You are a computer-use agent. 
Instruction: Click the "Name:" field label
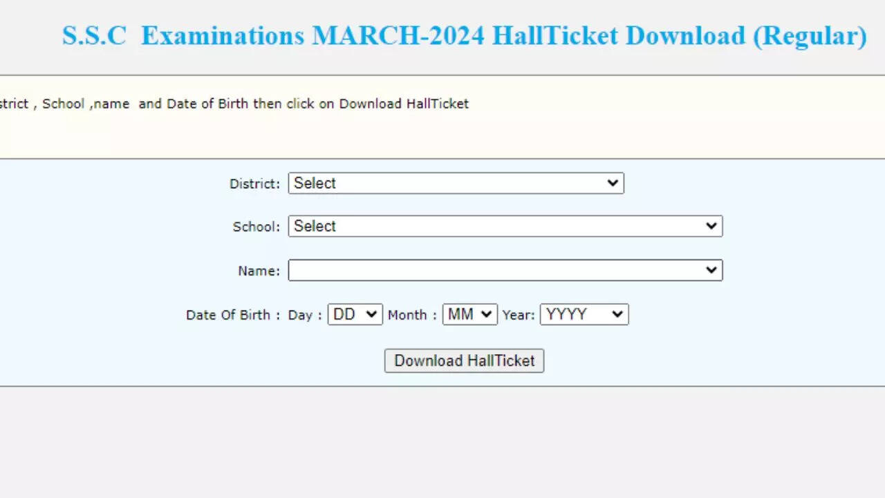tap(259, 271)
